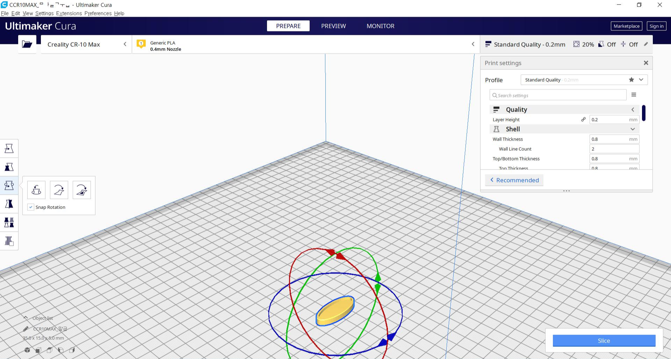The width and height of the screenshot is (671, 359).
Task: Click the profile star icon
Action: pos(632,80)
